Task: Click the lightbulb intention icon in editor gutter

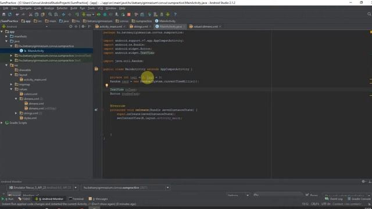Action: click(x=107, y=85)
